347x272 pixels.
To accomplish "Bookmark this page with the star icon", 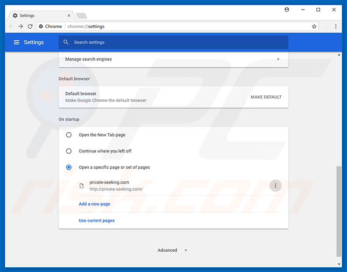I will click(x=314, y=26).
